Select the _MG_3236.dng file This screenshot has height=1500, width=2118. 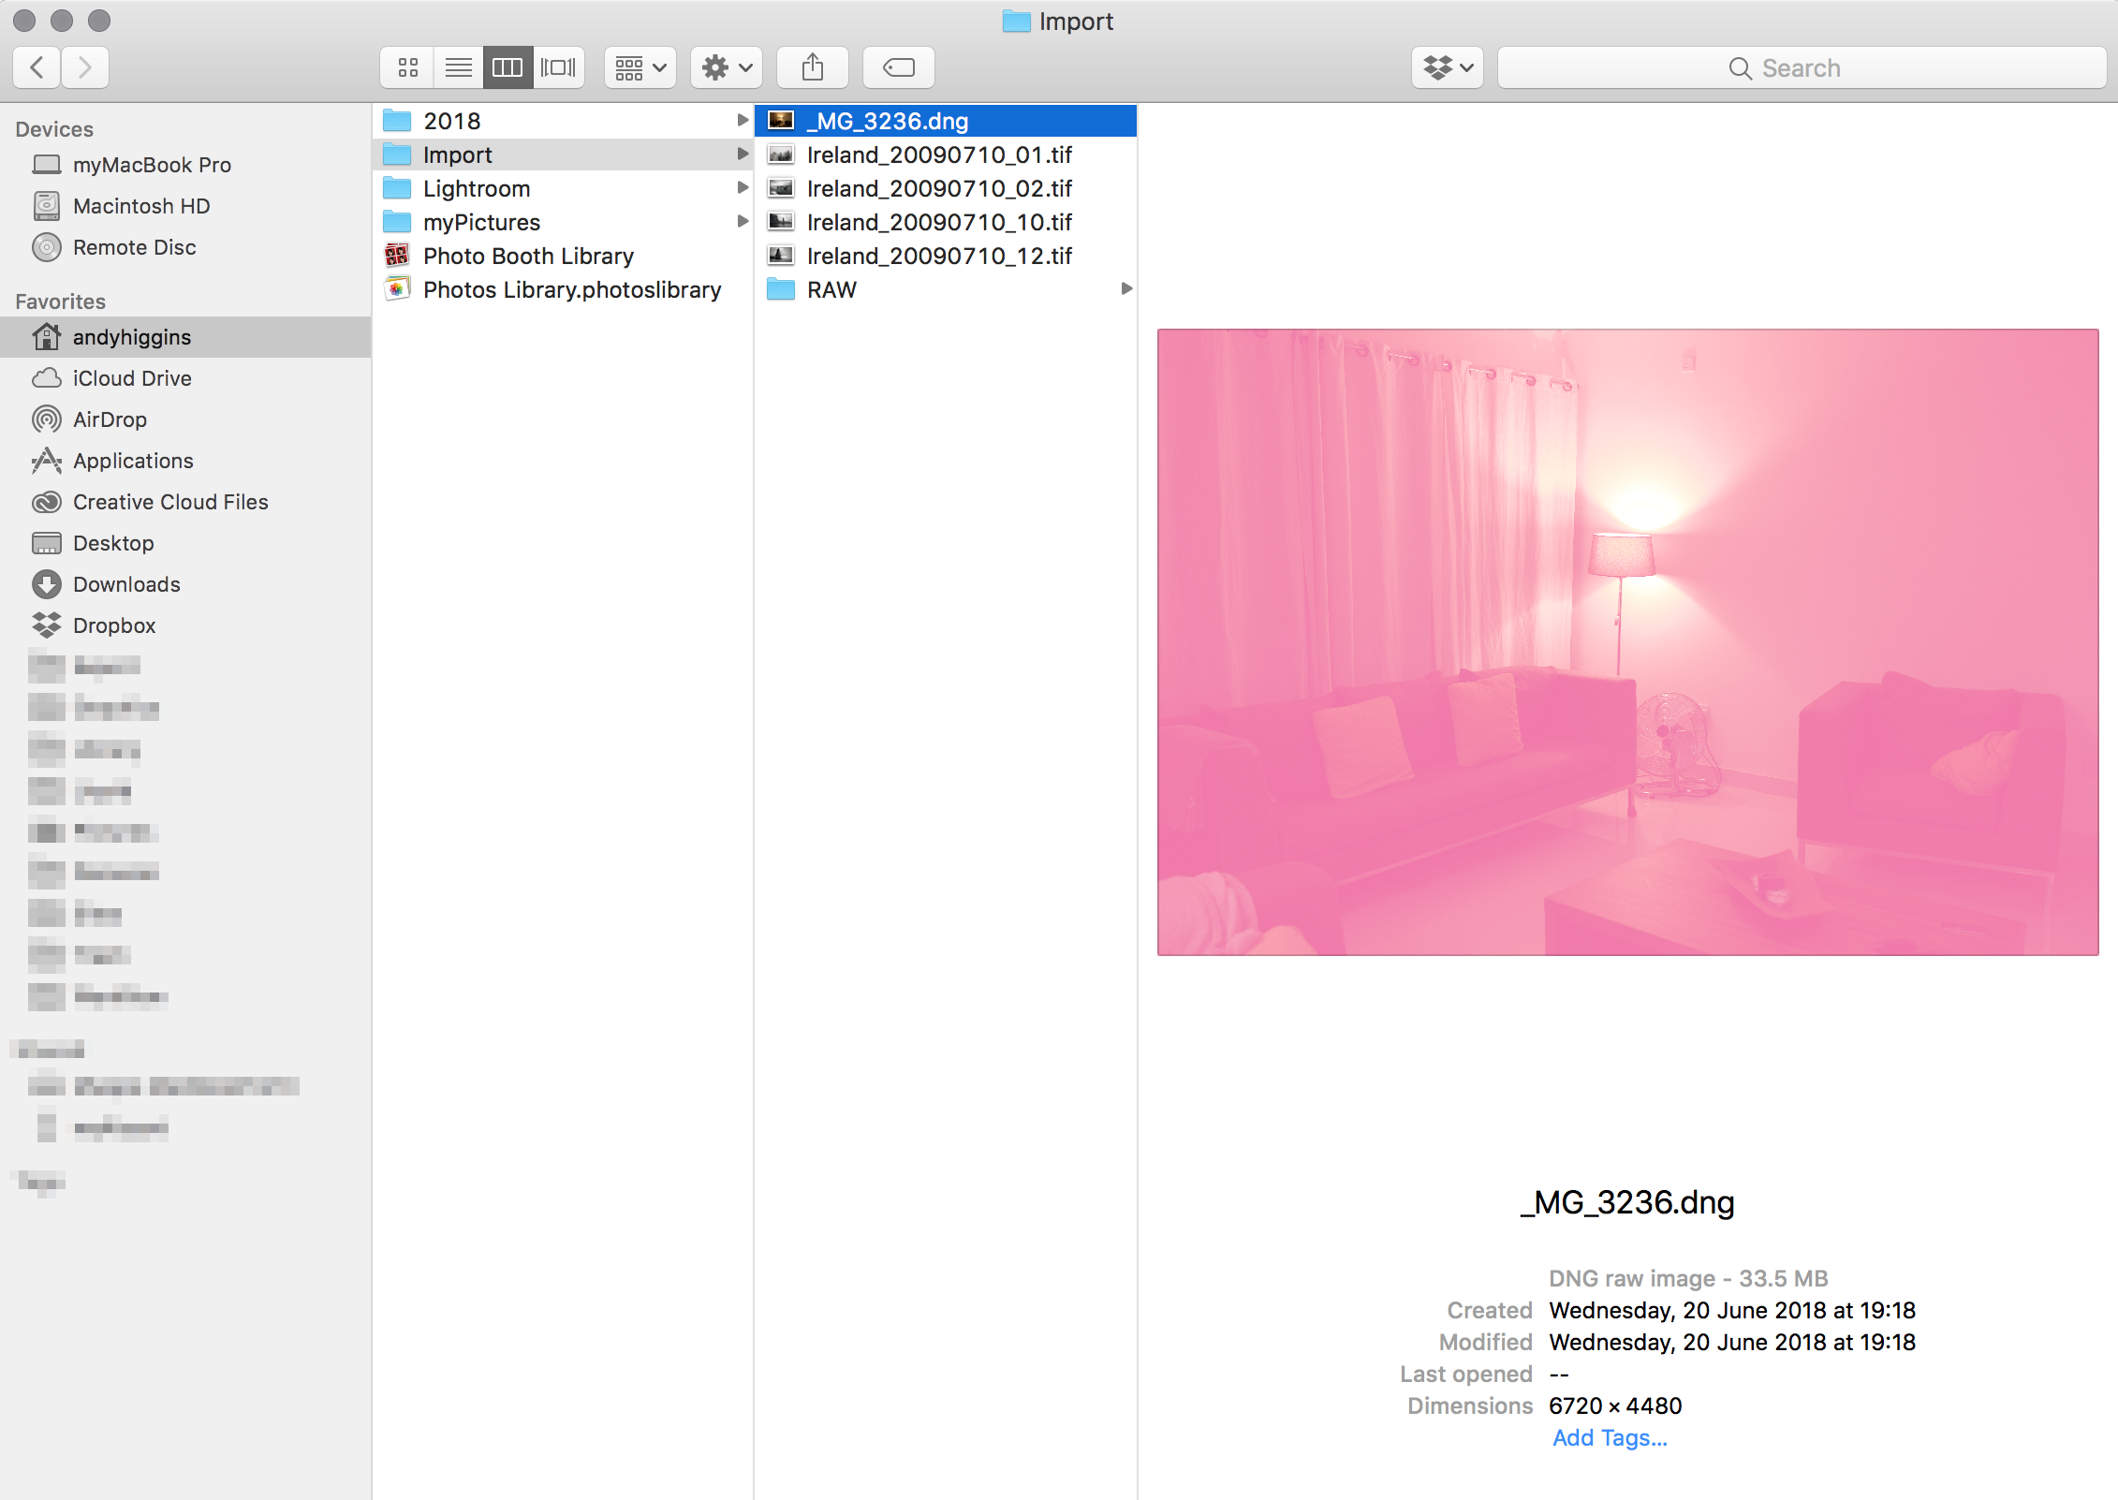tap(946, 121)
